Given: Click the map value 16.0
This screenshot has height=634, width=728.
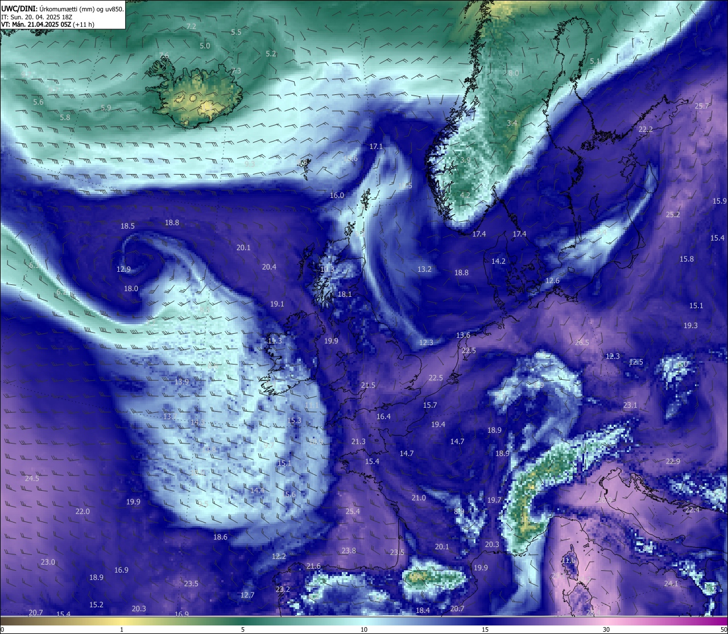Looking at the screenshot, I should click(x=337, y=196).
